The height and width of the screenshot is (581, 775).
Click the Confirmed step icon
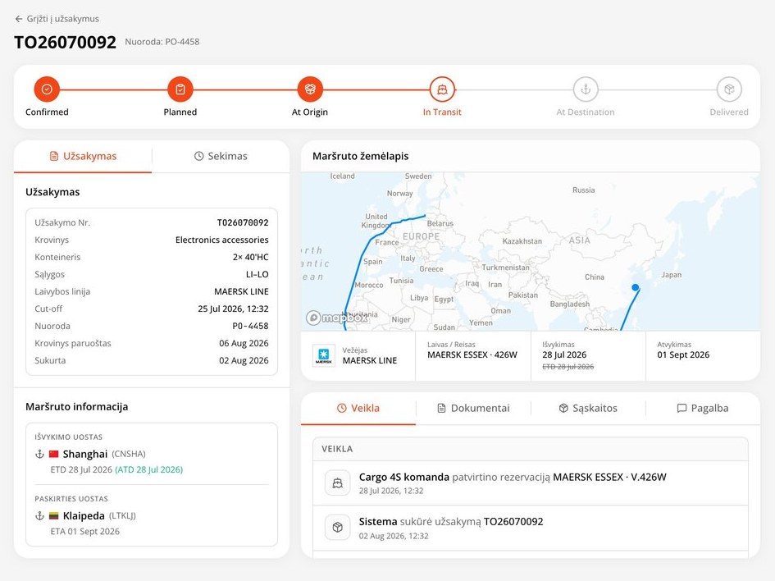(47, 89)
